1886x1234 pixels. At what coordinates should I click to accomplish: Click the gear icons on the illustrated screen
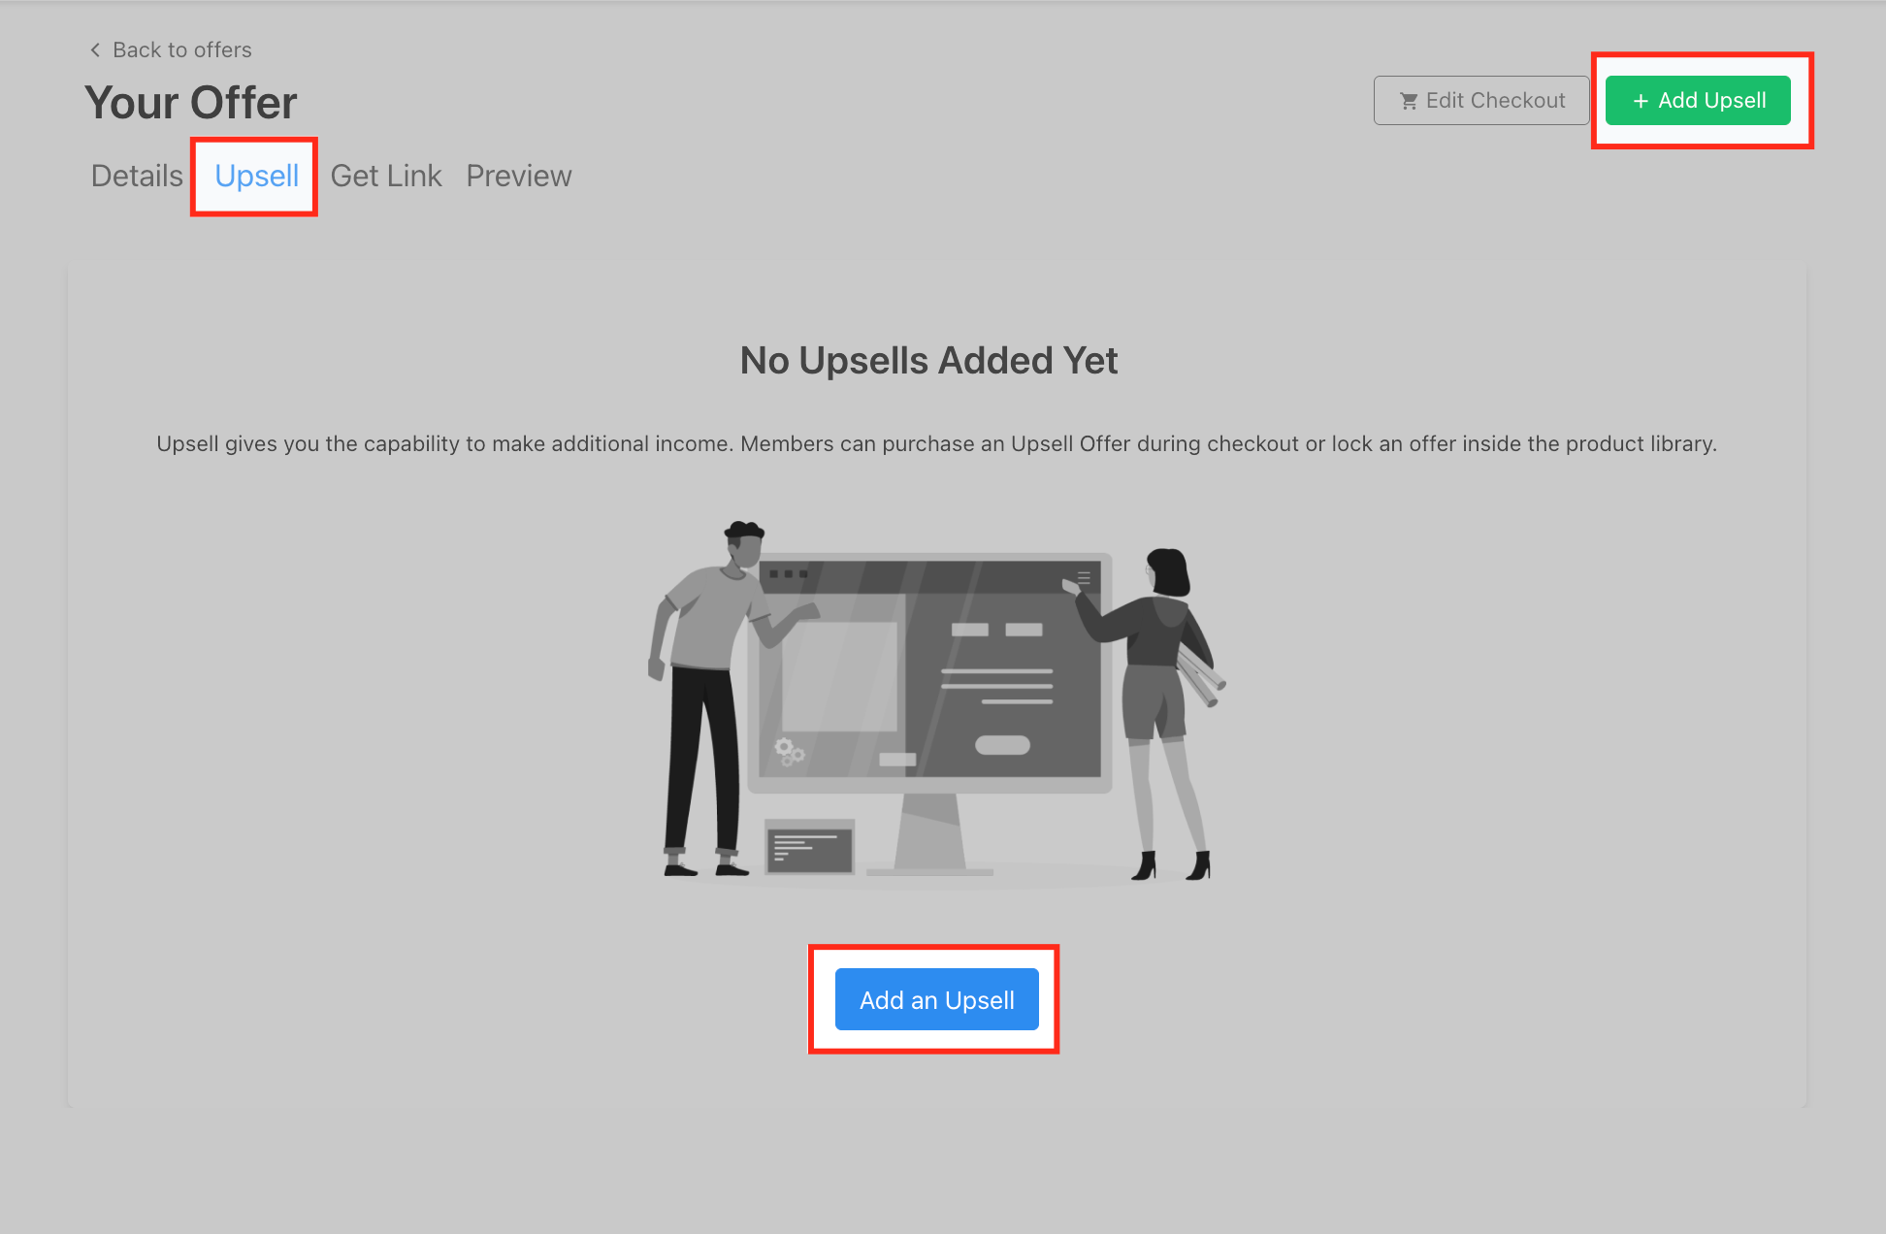(788, 751)
